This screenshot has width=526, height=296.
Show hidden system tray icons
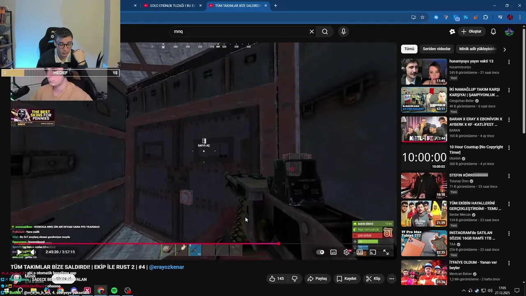point(464,291)
